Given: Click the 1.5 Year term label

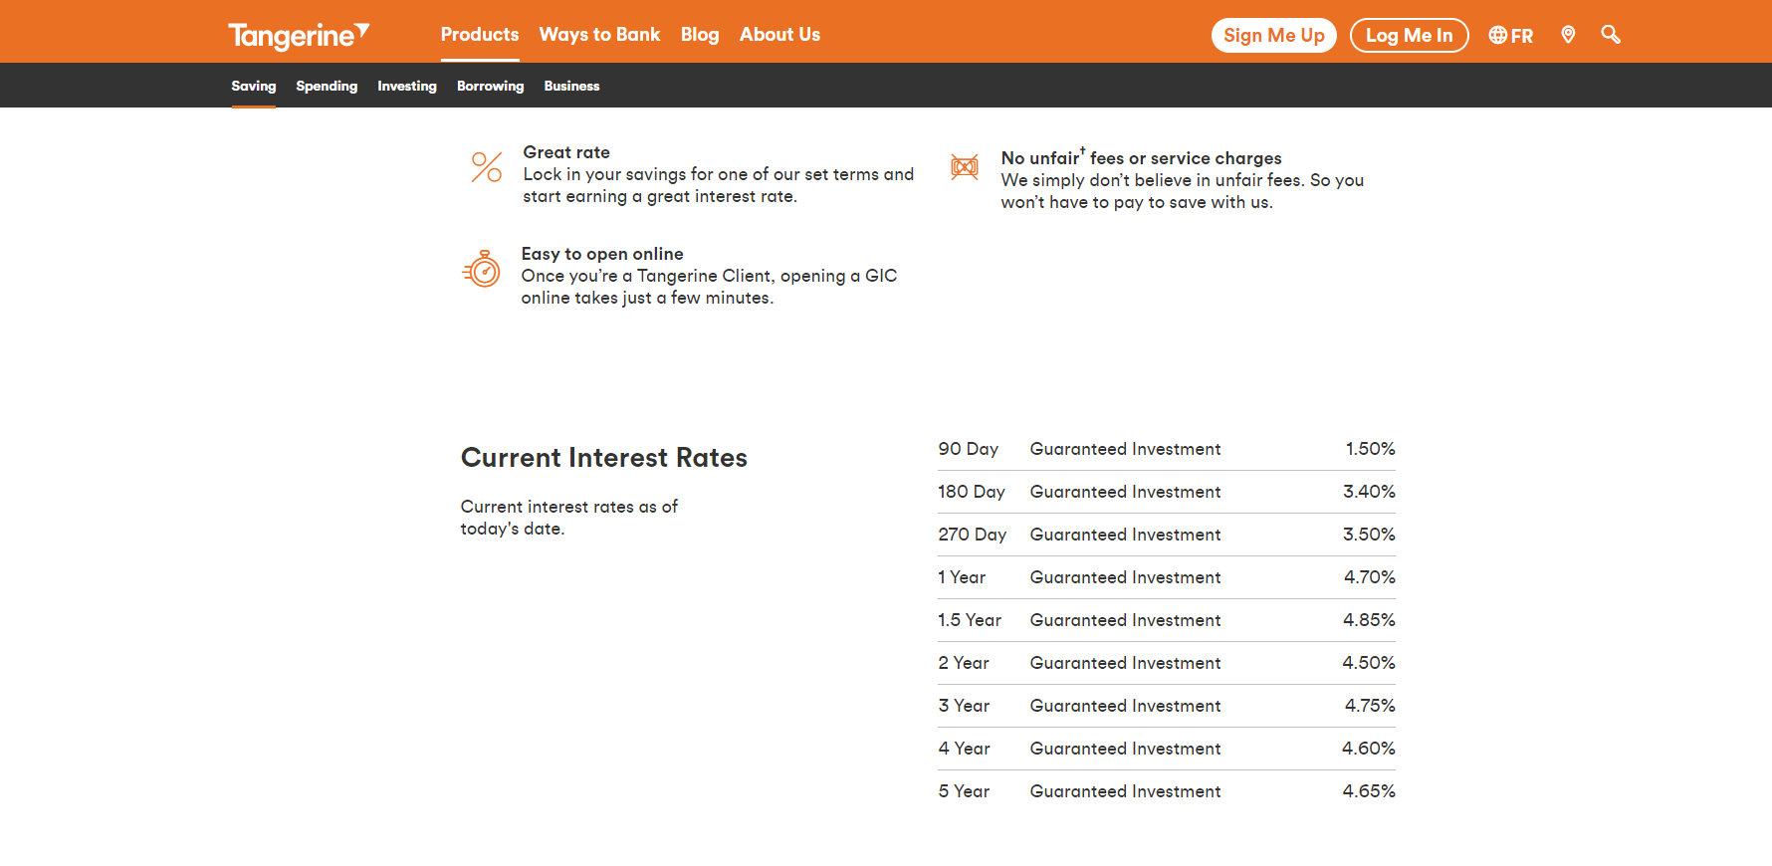Looking at the screenshot, I should (970, 620).
